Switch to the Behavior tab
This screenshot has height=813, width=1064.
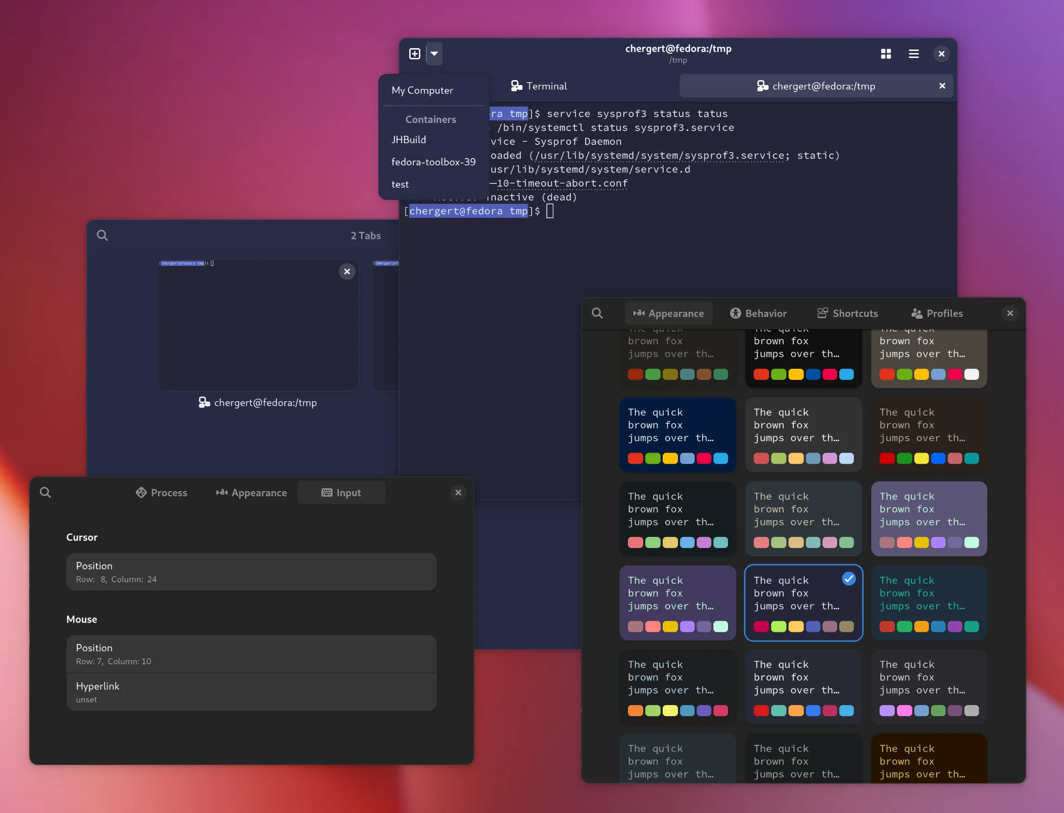pos(758,313)
